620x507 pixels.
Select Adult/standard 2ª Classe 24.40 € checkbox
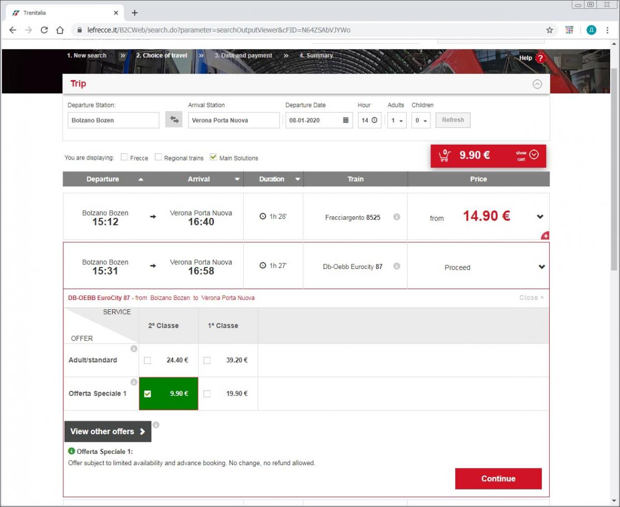point(147,360)
